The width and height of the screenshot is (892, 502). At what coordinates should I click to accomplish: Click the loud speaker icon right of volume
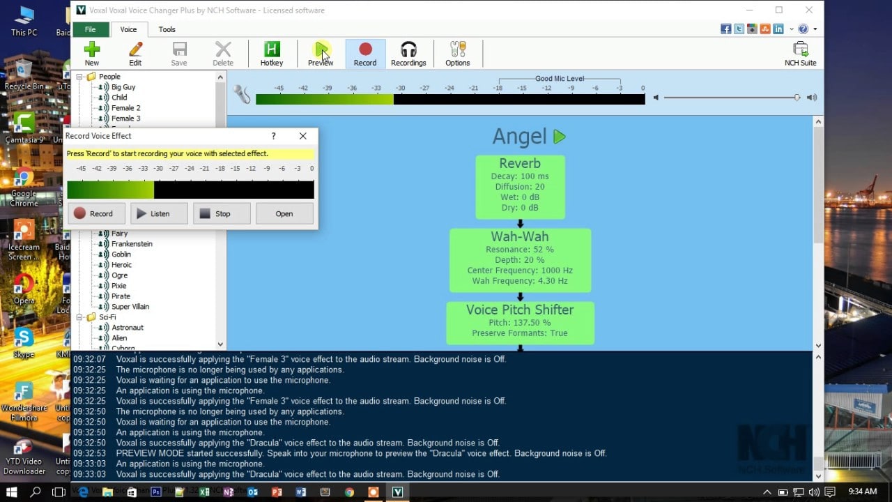click(x=812, y=98)
